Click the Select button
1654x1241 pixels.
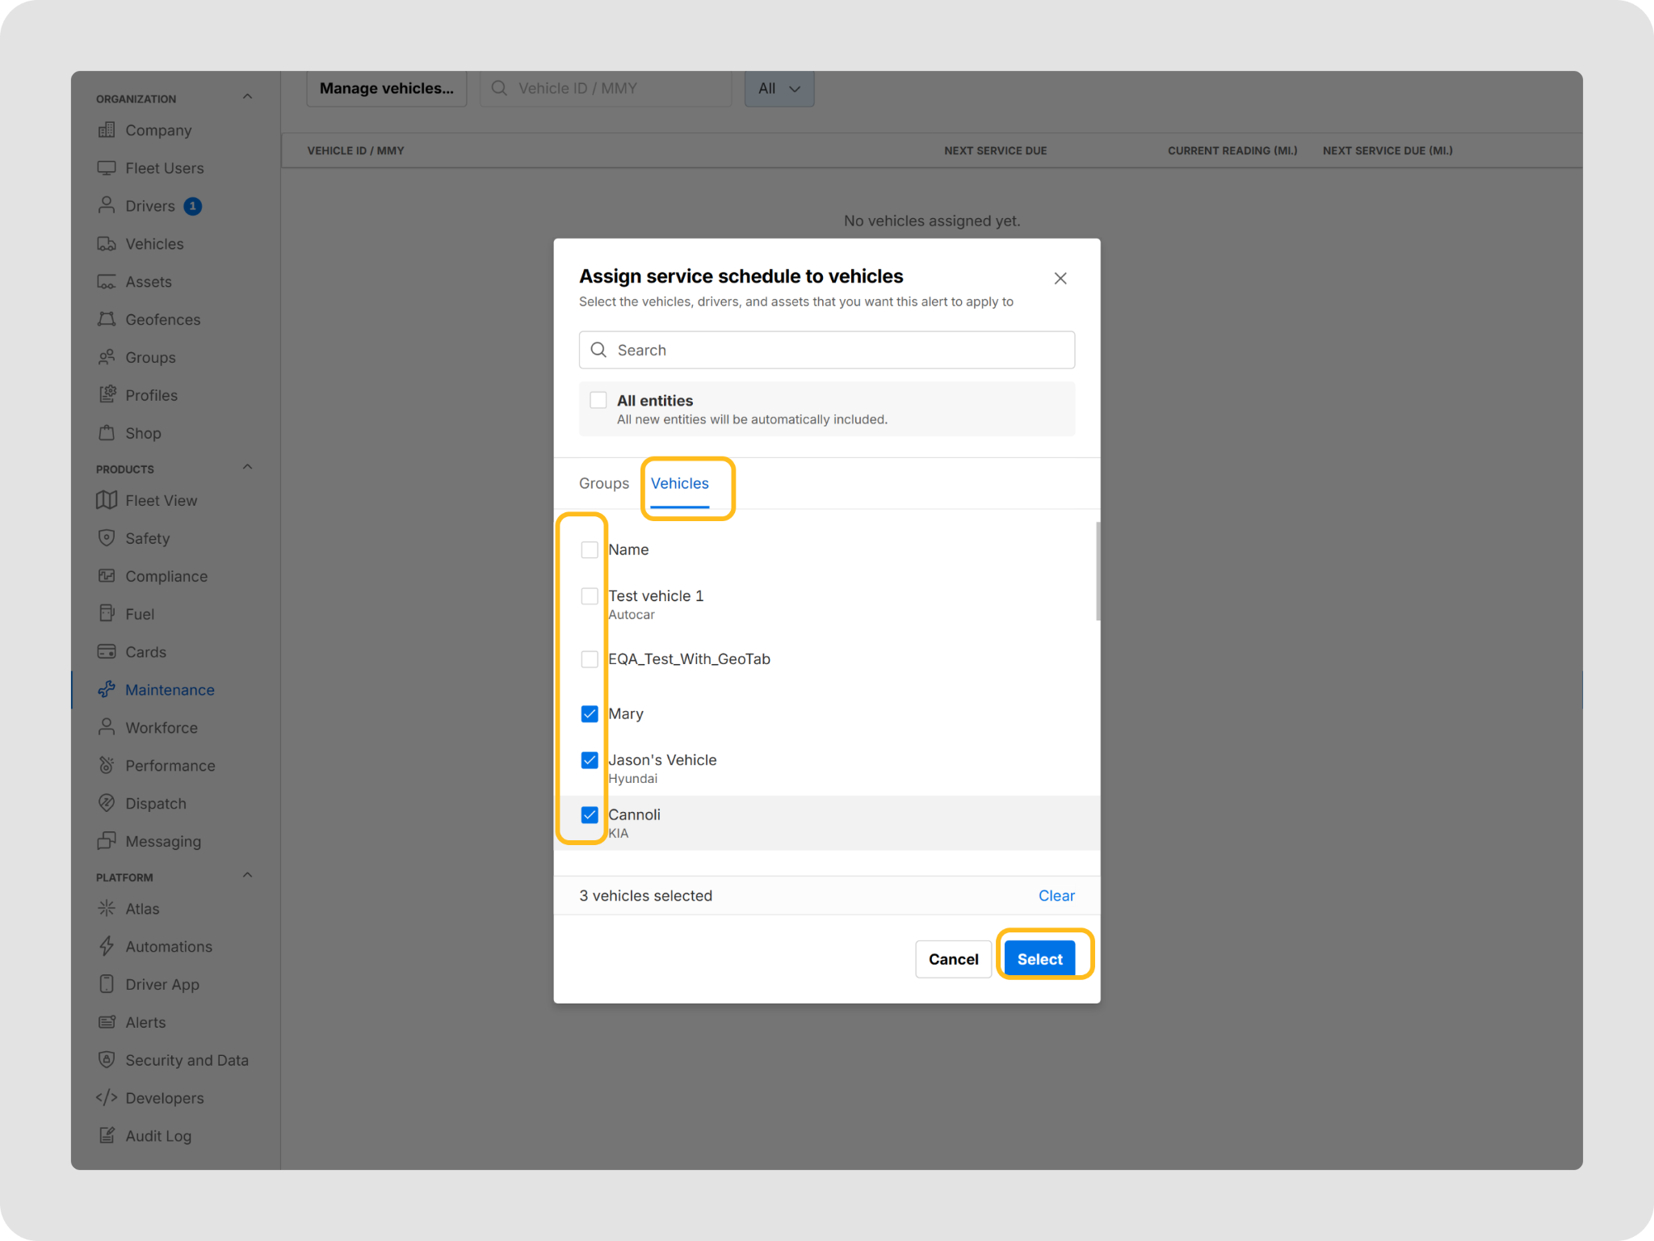coord(1040,959)
